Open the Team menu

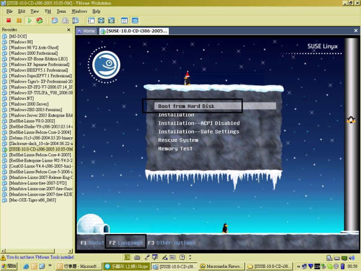pyautogui.click(x=61, y=11)
